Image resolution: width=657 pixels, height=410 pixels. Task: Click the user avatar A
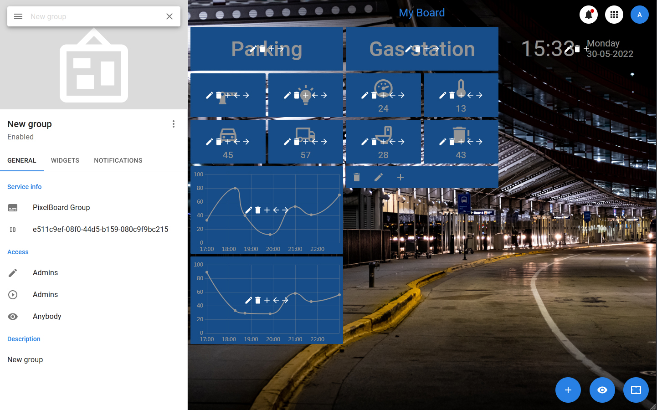point(640,15)
